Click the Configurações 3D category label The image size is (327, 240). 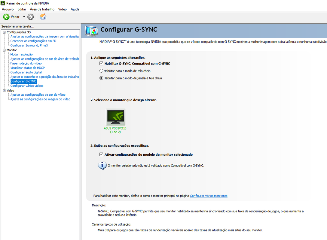pos(19,32)
